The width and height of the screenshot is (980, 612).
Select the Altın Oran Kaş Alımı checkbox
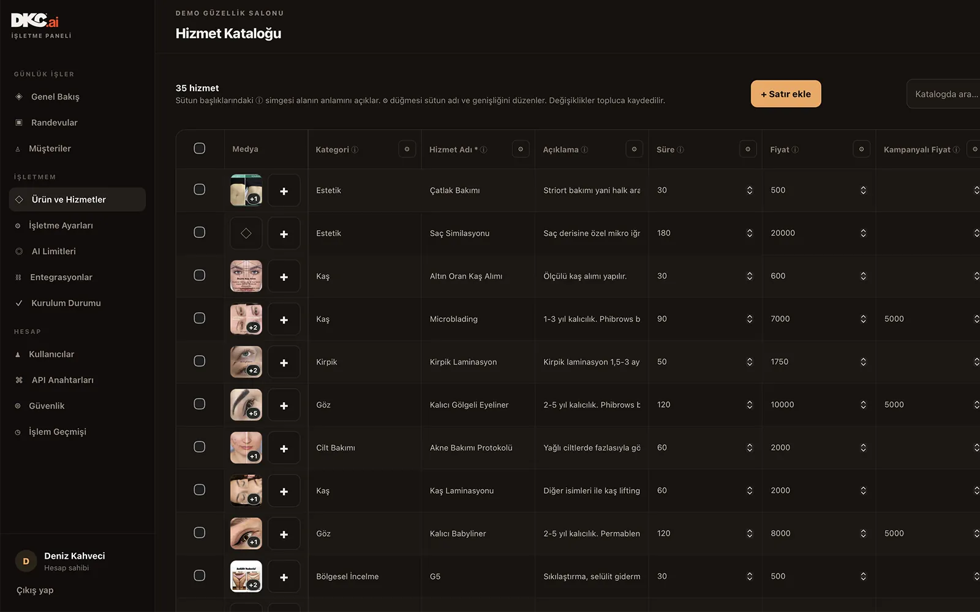199,275
